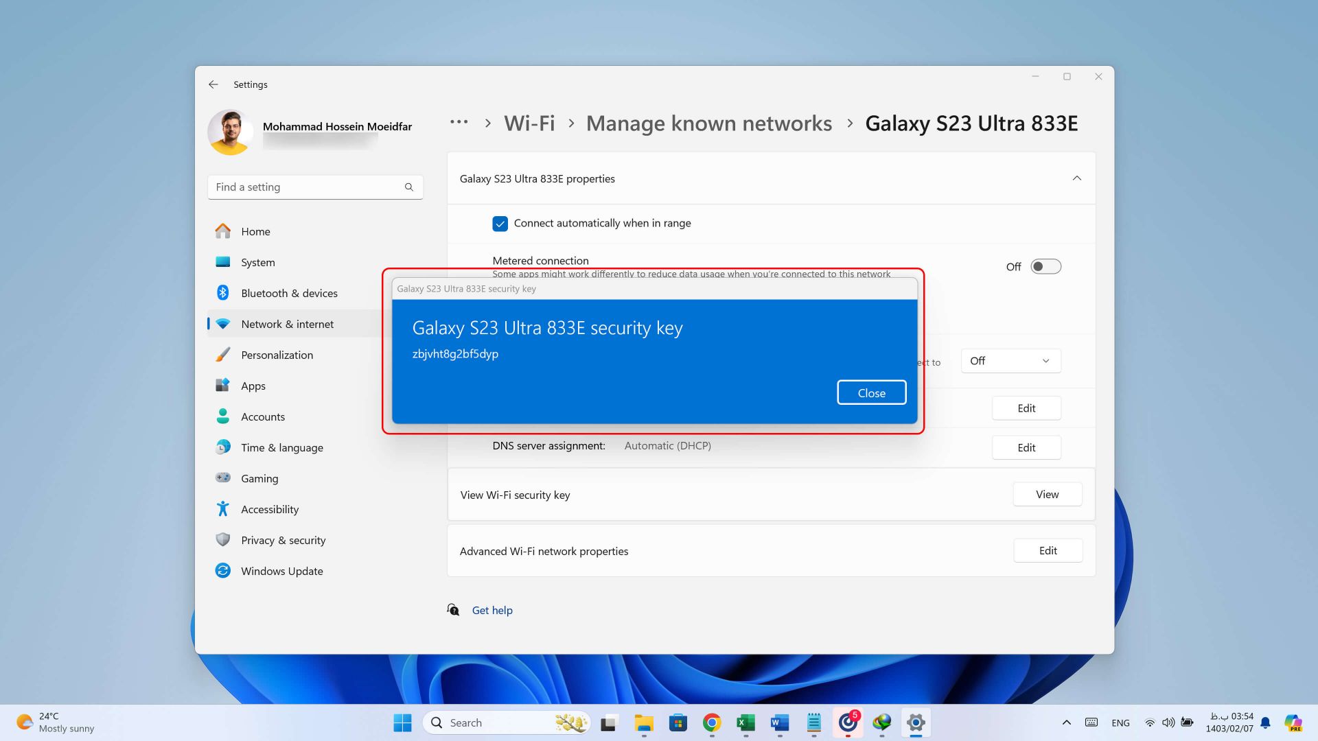Image resolution: width=1318 pixels, height=741 pixels.
Task: Expand the breadcrumb ellipsis menu
Action: click(x=459, y=122)
